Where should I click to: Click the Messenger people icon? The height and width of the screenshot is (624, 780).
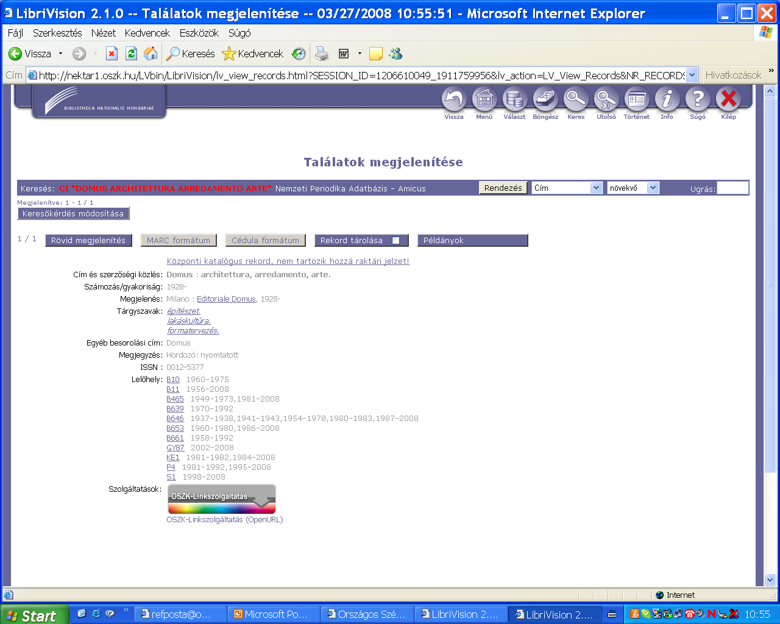[x=396, y=54]
